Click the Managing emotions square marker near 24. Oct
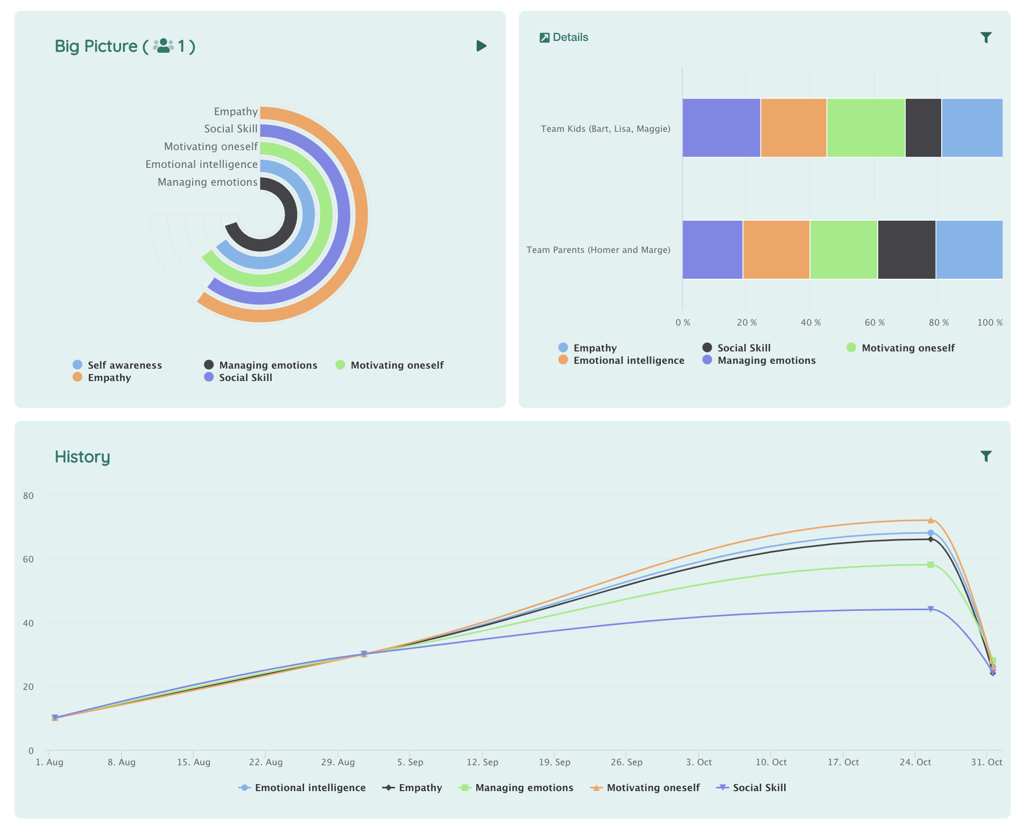This screenshot has height=832, width=1030. (930, 565)
